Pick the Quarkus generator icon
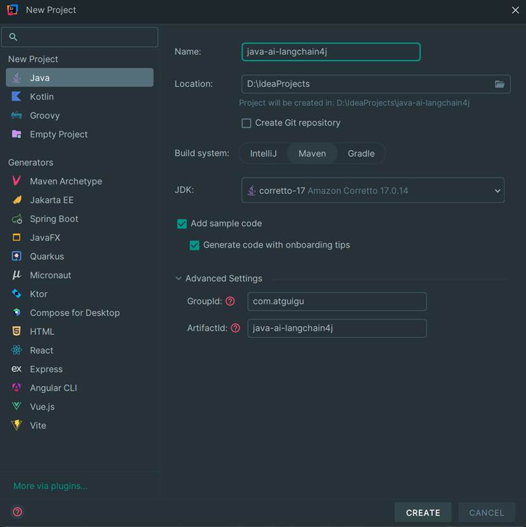 (x=16, y=257)
